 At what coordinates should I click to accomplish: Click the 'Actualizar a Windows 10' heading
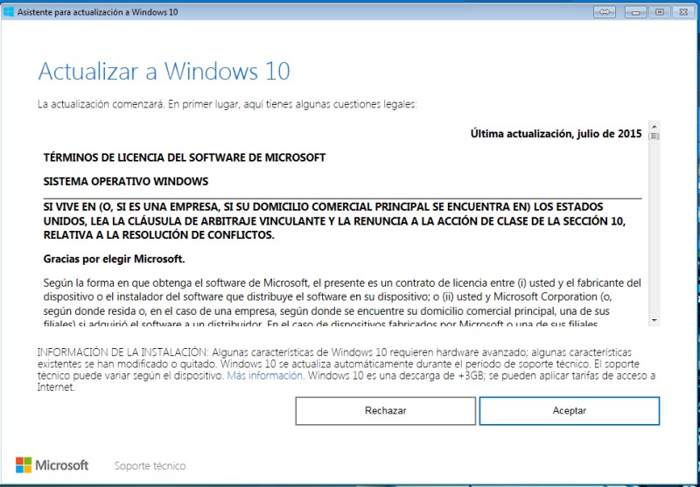(x=164, y=71)
